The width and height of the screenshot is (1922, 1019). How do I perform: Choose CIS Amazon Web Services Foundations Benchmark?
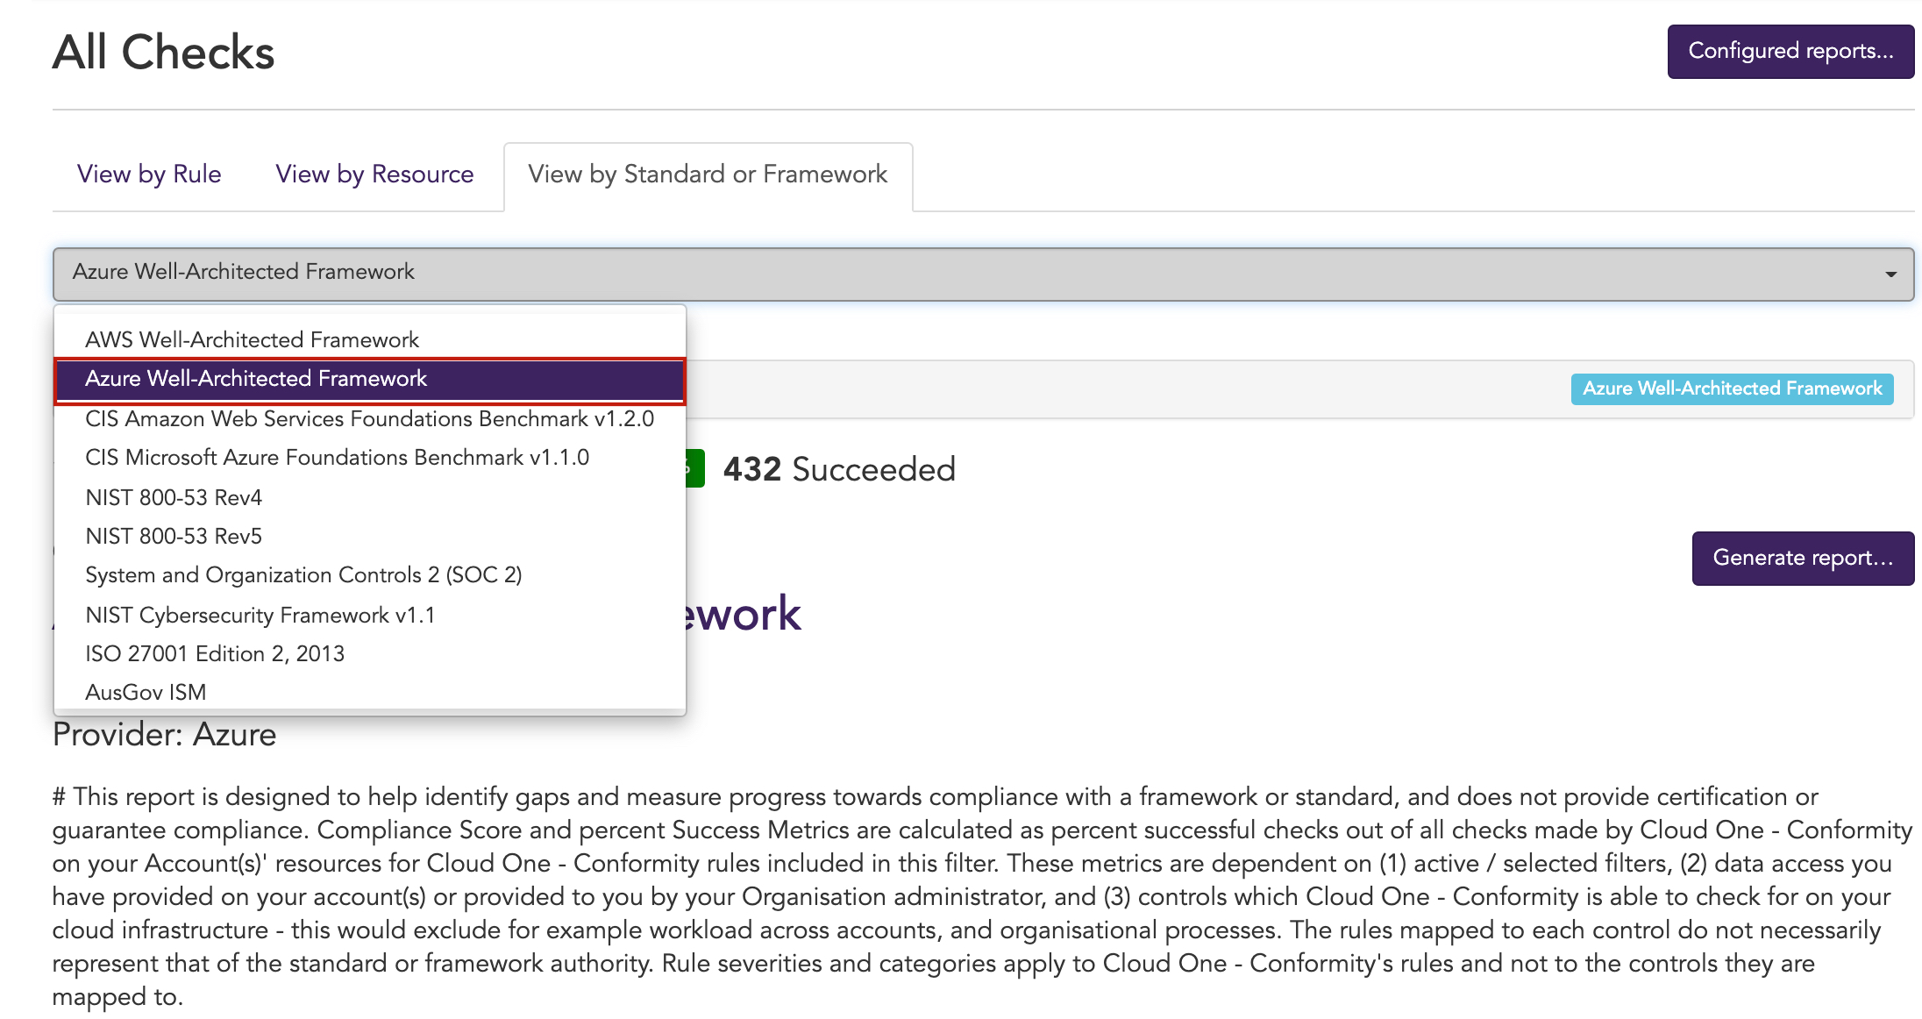pyautogui.click(x=370, y=418)
